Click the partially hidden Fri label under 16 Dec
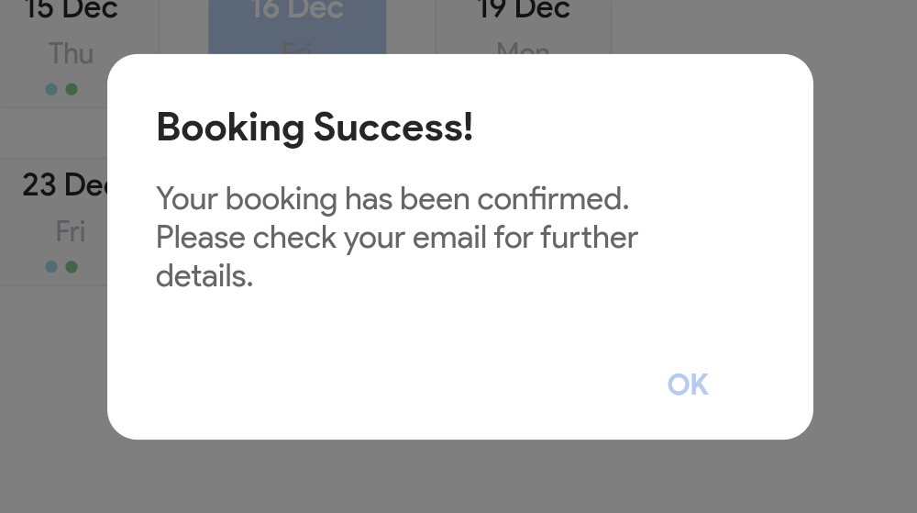This screenshot has height=513, width=917. pos(296,48)
